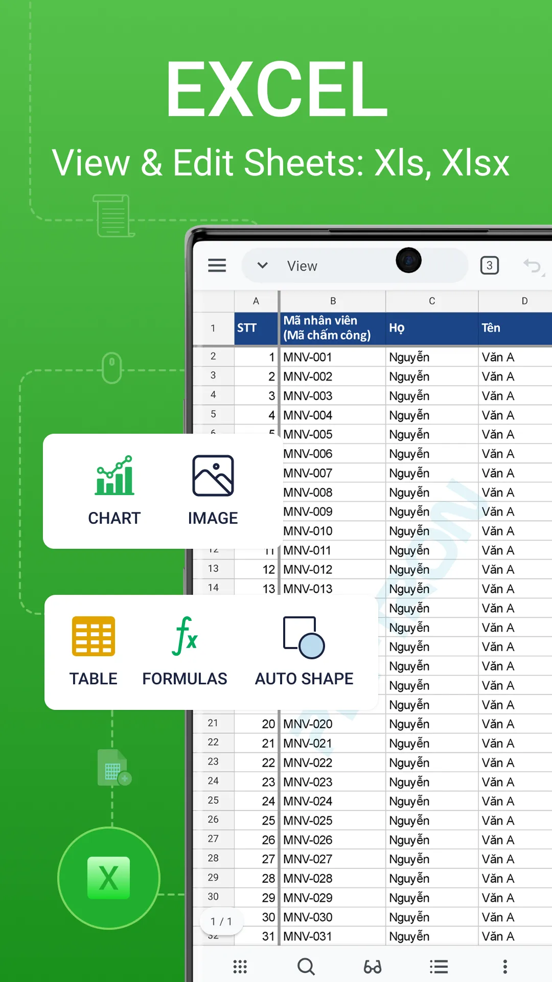The image size is (552, 982).
Task: Tap the search magnifier icon
Action: 306,967
